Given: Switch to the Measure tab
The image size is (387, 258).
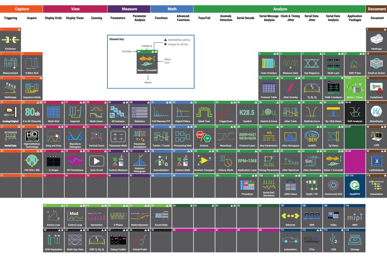Looking at the screenshot, I should coord(129,9).
